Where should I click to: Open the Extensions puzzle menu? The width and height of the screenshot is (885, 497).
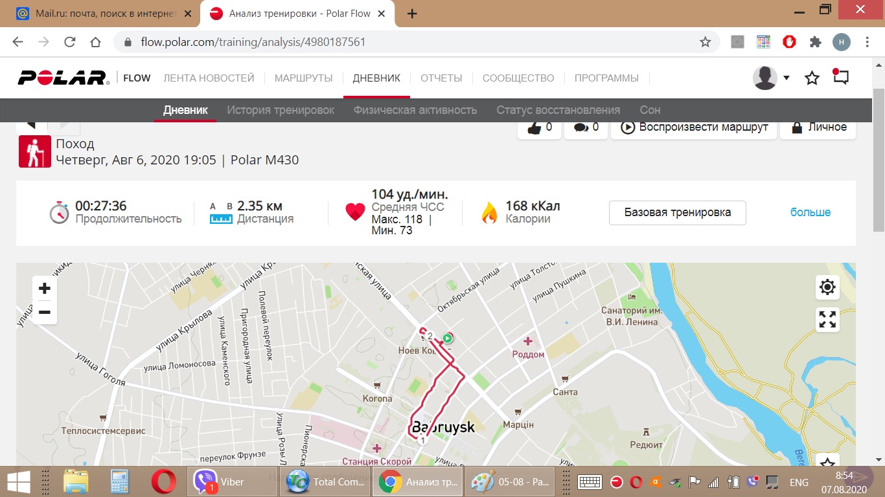815,42
